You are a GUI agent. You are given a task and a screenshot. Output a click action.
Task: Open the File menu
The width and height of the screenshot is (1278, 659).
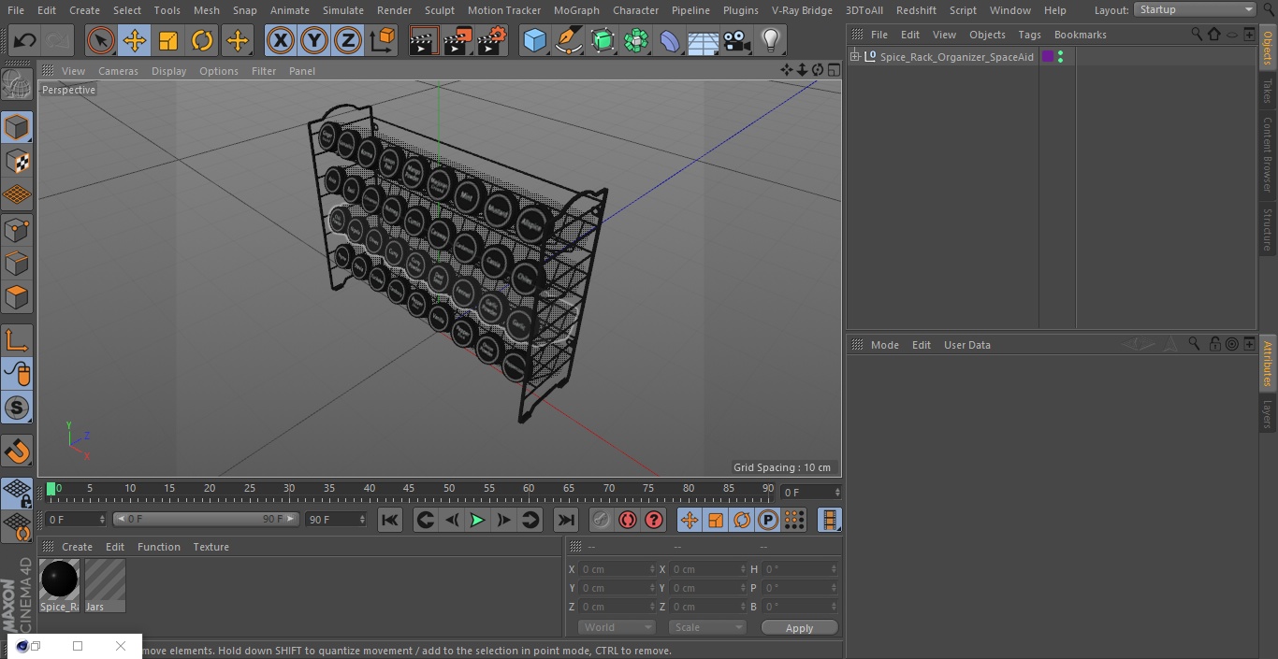[16, 10]
